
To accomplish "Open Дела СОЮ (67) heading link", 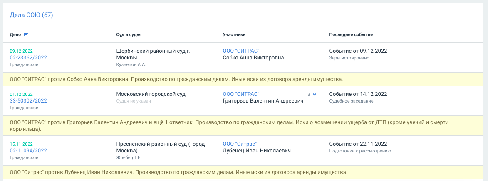I will click(x=32, y=15).
